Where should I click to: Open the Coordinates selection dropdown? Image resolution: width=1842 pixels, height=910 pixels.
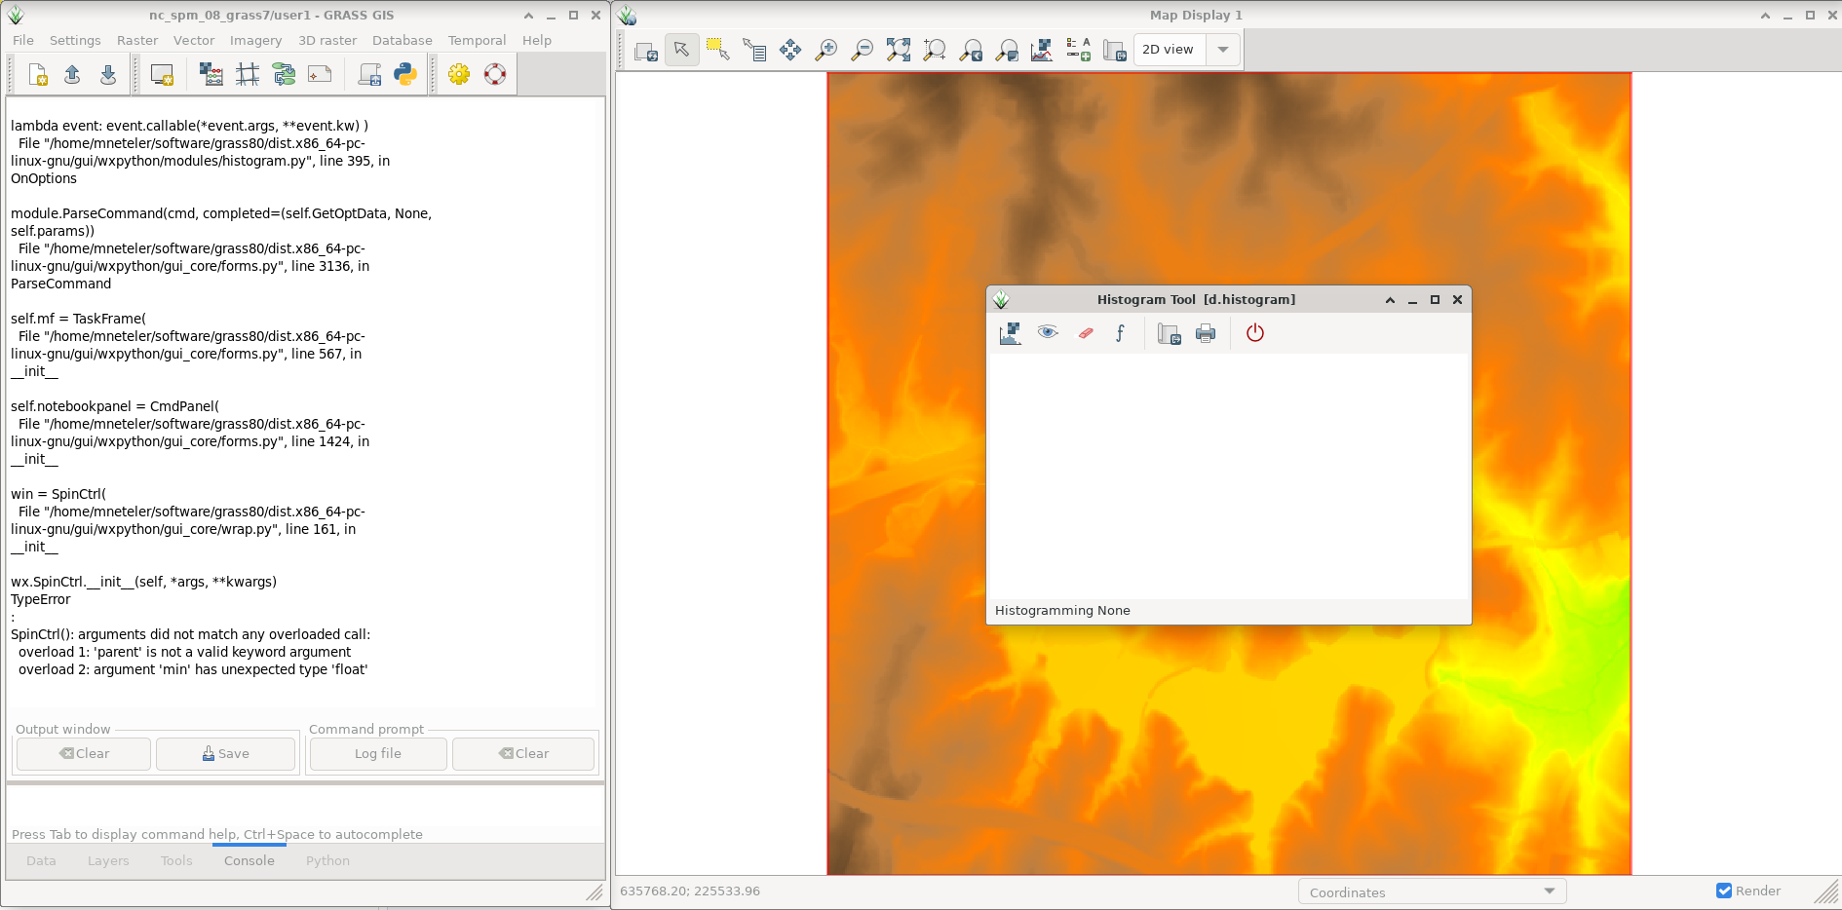click(x=1550, y=891)
